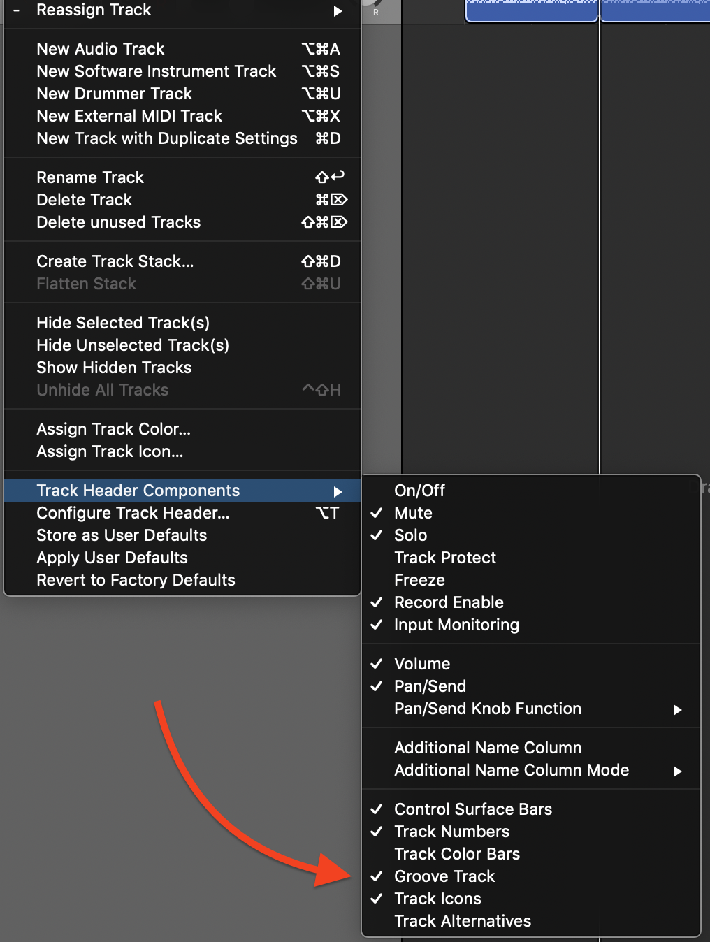The width and height of the screenshot is (710, 942).
Task: Uncheck Solo in header components
Action: [410, 535]
